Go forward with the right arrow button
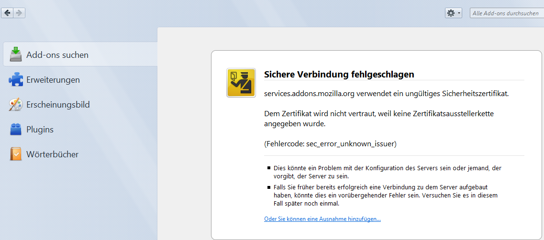The image size is (544, 240). pos(19,13)
